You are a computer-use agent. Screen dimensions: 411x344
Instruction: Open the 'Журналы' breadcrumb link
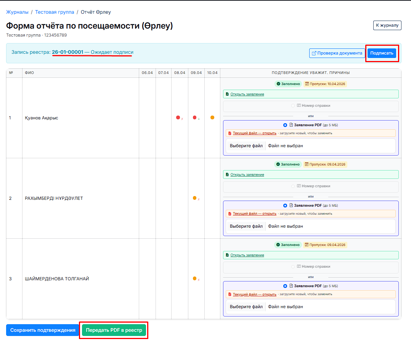17,12
